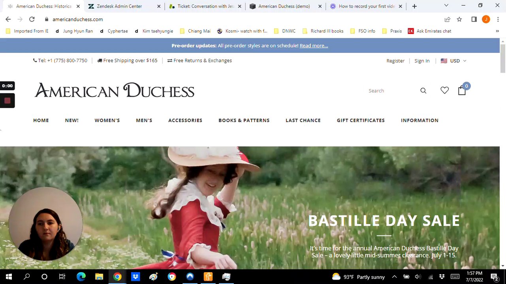The width and height of the screenshot is (506, 284).
Task: Open the BOOKS & PATTERNS menu
Action: (244, 120)
